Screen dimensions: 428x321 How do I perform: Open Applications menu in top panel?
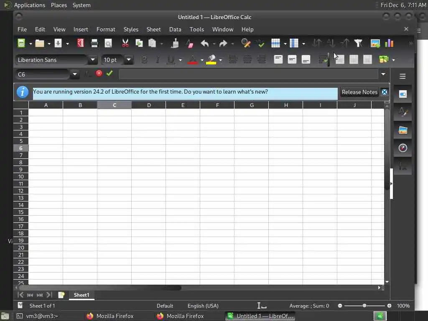[x=30, y=5]
